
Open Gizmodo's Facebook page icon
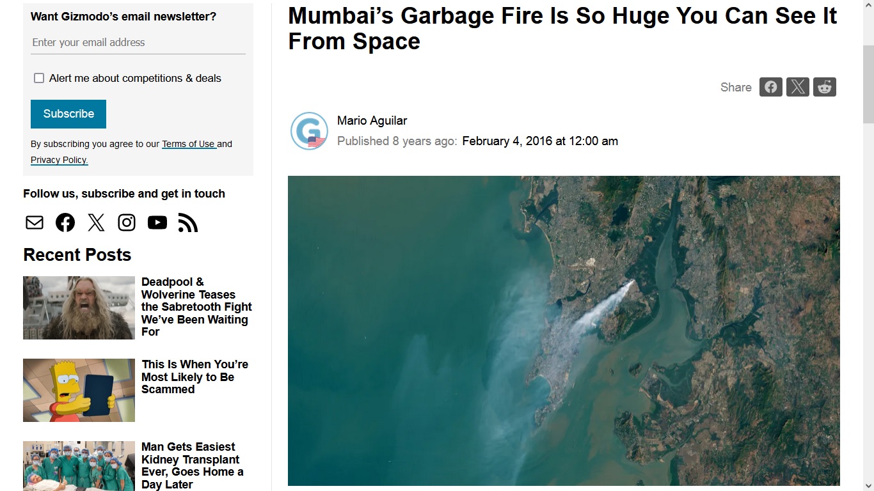click(65, 222)
